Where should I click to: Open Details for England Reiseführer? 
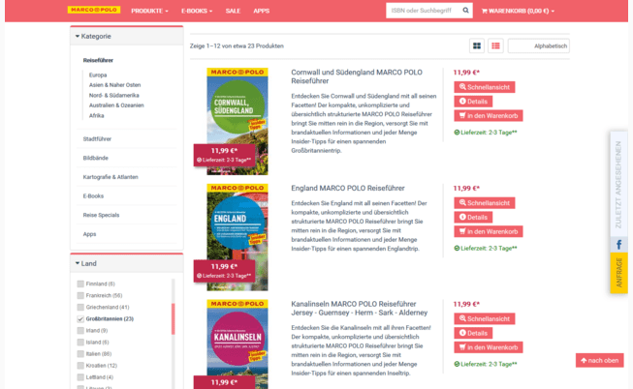point(473,218)
